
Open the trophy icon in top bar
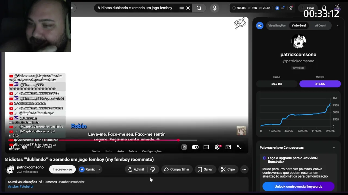click(291, 8)
